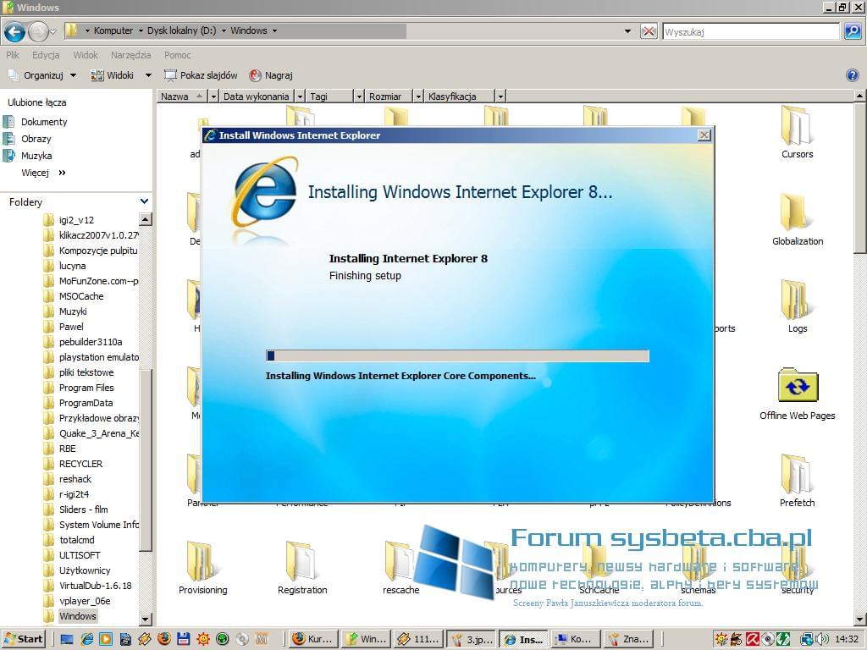867x650 pixels.
Task: Collapse the Foldery panel chevron
Action: pyautogui.click(x=144, y=201)
